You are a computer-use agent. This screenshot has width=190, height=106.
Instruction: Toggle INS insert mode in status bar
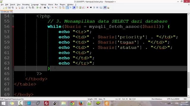point(185,99)
